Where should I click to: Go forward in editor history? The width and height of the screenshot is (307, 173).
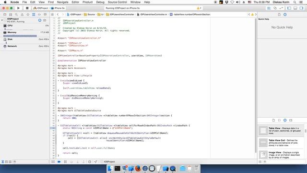pos(63,14)
